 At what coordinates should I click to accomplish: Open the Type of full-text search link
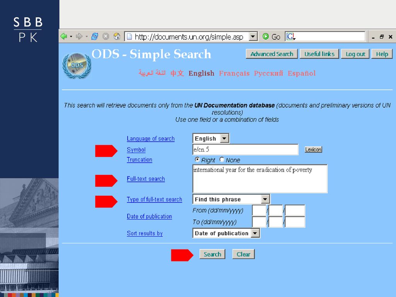(154, 200)
